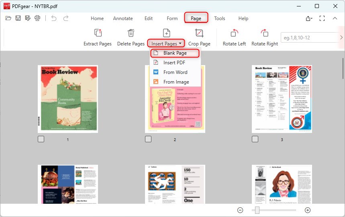The width and height of the screenshot is (345, 217).
Task: Click the zoom slider handle
Action: point(257,210)
